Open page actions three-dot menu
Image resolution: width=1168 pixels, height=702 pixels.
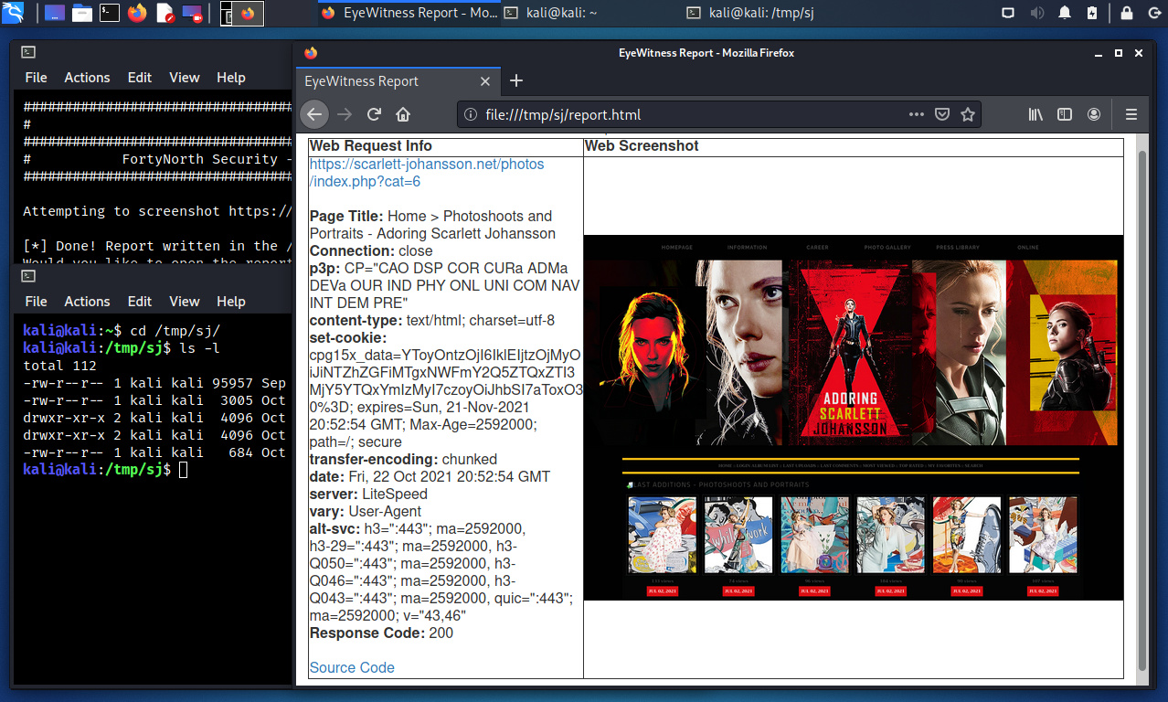pyautogui.click(x=916, y=114)
